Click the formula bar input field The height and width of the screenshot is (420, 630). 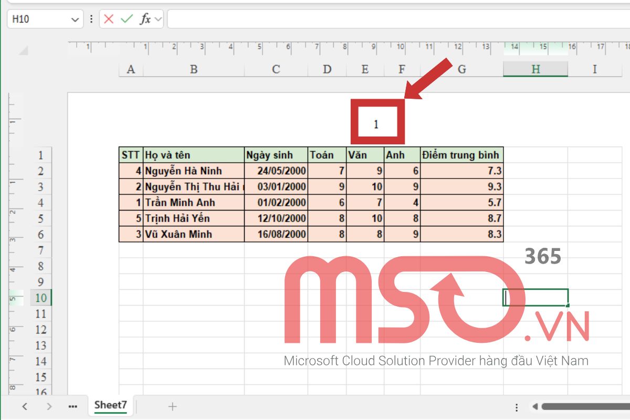[x=398, y=19]
